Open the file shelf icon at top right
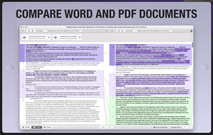This screenshot has height=135, width=213. click(191, 31)
